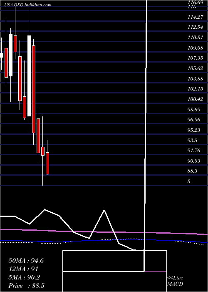This screenshot has height=292, width=208.
Task: Click the tall white candlestick body beside the long red candle
Action: [29, 76]
